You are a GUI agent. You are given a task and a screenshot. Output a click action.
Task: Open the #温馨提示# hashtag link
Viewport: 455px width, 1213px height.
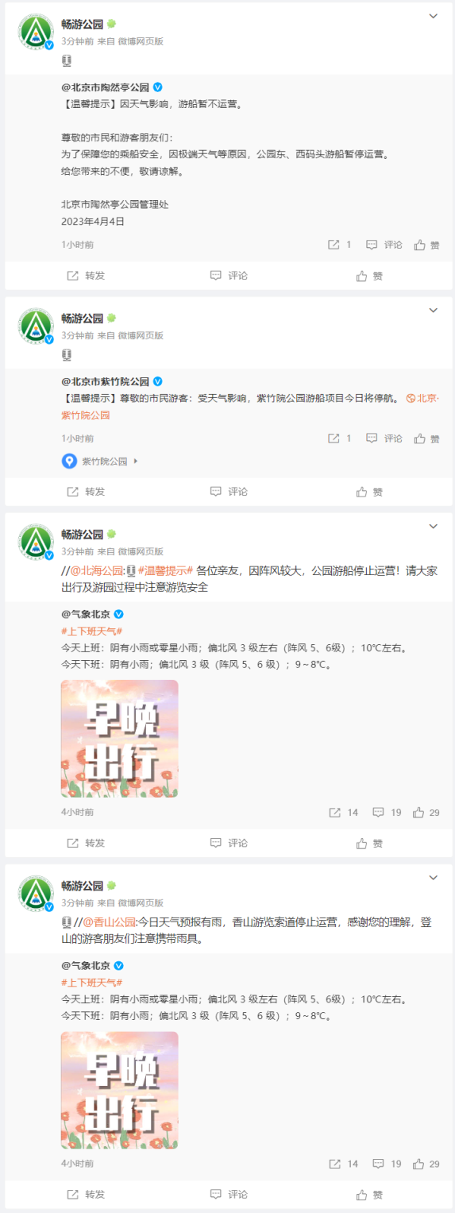pyautogui.click(x=166, y=570)
